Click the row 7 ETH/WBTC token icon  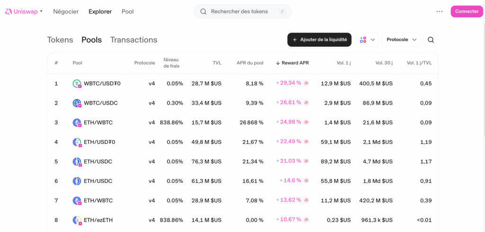point(77,201)
